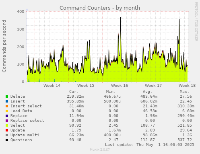Click the 'Questions' legend label
The height and width of the screenshot is (154, 200).
point(21,140)
